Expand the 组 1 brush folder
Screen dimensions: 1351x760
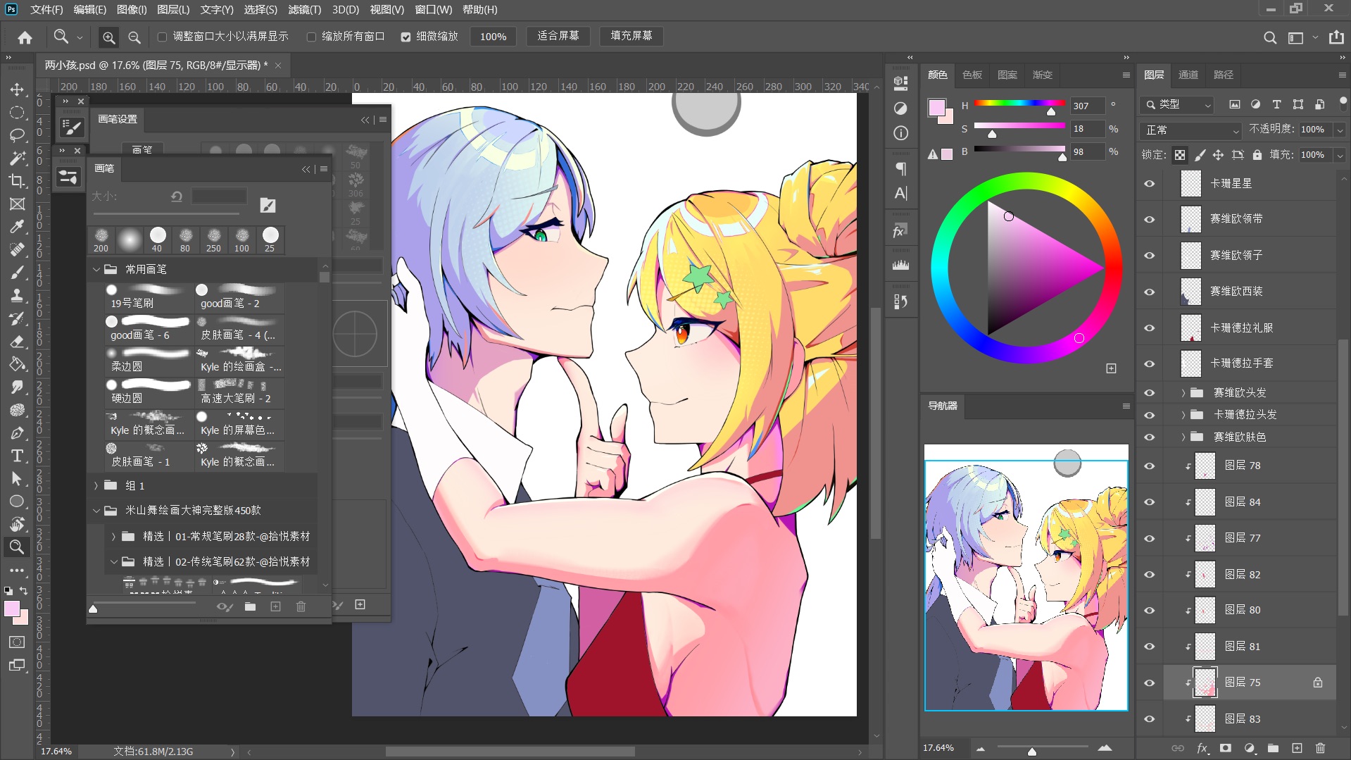(x=96, y=485)
